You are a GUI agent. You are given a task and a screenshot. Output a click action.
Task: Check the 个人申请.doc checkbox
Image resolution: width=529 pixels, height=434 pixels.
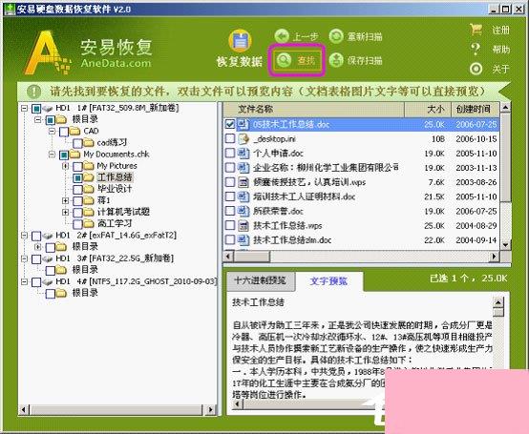coord(230,153)
